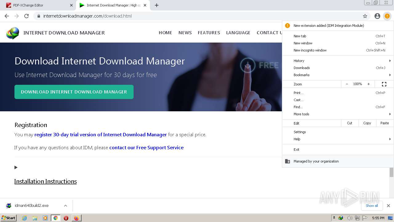Viewport: 394px width, 222px height.
Task: Close the Chrome menu via the orange alert button
Action: coord(387,16)
